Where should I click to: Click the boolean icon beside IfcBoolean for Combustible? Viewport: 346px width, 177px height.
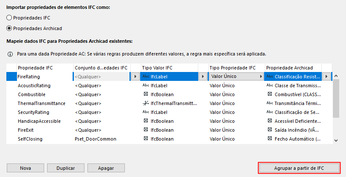[145, 94]
